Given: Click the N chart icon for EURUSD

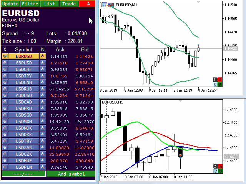Looking at the screenshot, I should click(x=43, y=56).
